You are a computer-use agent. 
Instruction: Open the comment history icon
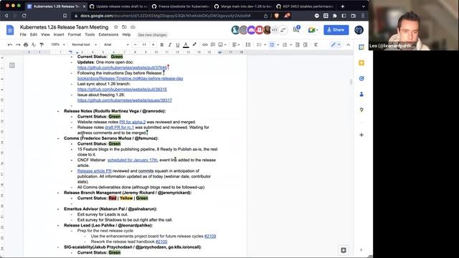296,29
